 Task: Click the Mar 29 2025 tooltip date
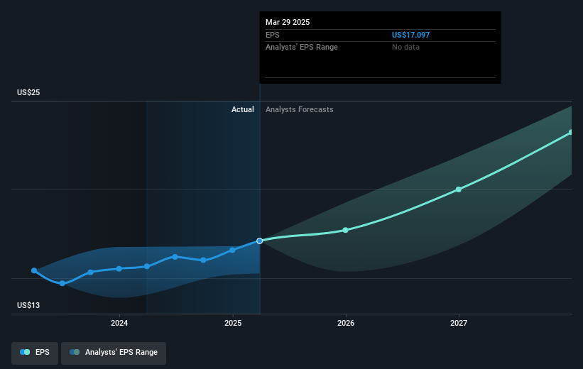pos(288,22)
